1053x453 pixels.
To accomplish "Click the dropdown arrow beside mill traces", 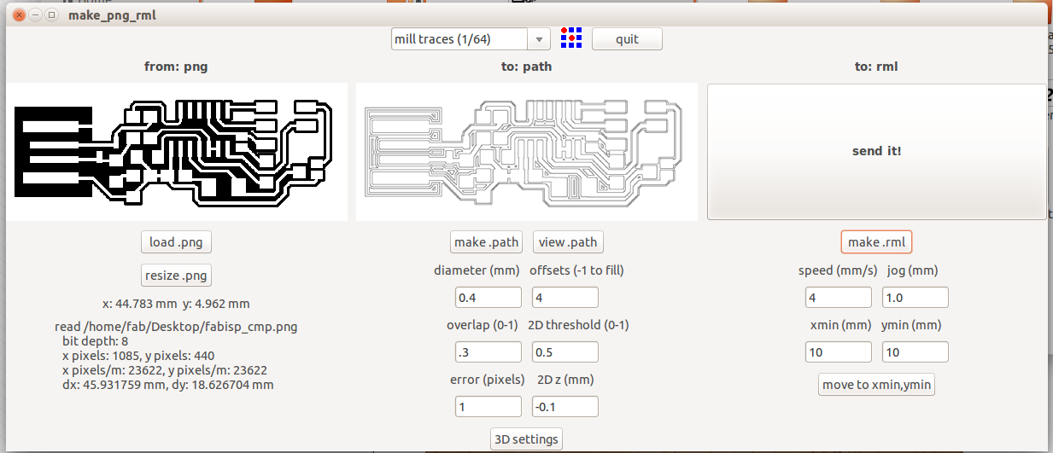I will [539, 38].
